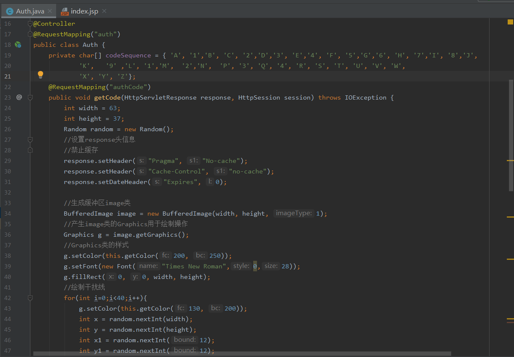The image size is (514, 357).
Task: Fold the comment block starting at line 27
Action: click(x=30, y=140)
